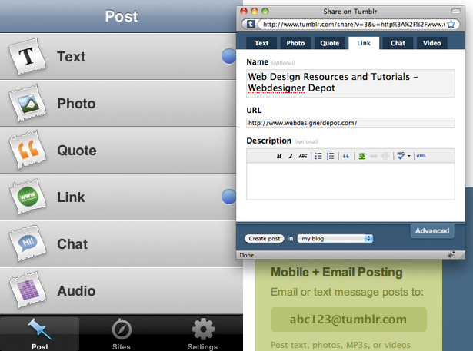The width and height of the screenshot is (473, 351).
Task: Edit HTML source of Description
Action: pyautogui.click(x=421, y=156)
